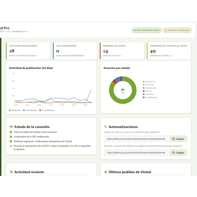Toggle 'Actualizados' series in activity chart legend
The height and width of the screenshot is (197, 197).
[30, 110]
